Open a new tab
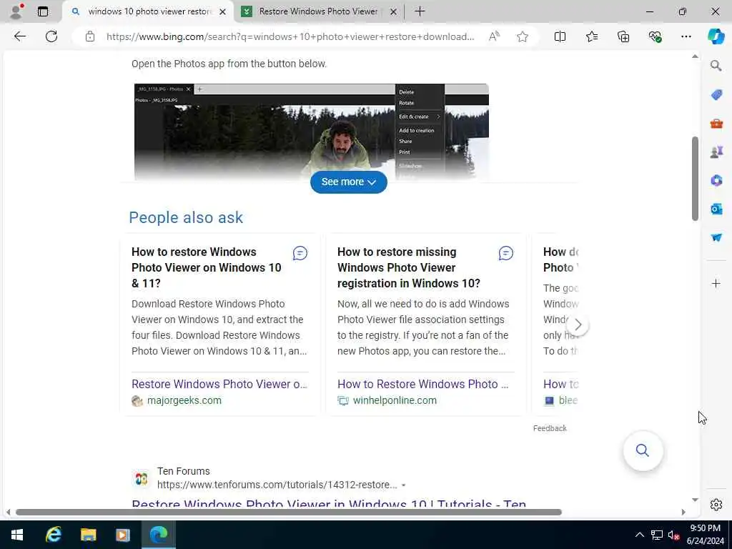The image size is (732, 549). pos(420,11)
